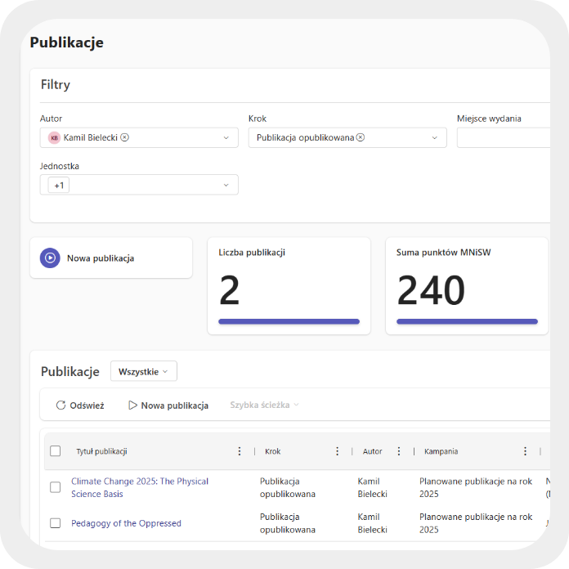Click the Nowa publikacja play icon tile
This screenshot has height=569, width=569.
(50, 258)
